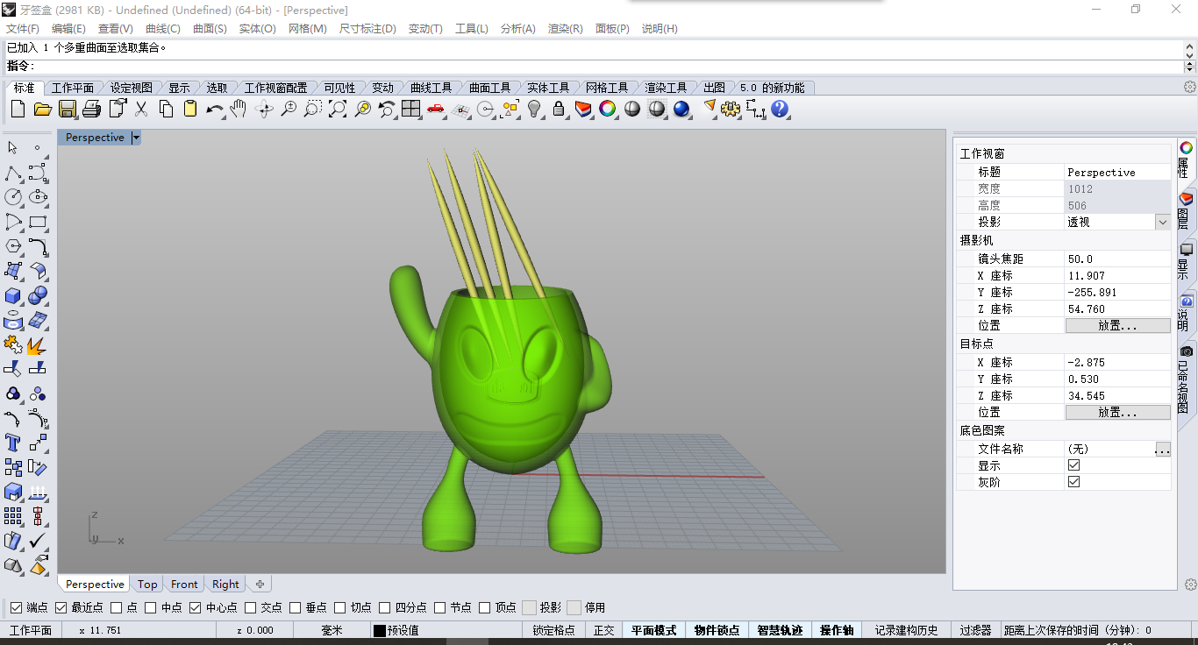The height and width of the screenshot is (645, 1198).
Task: Enable the 中点 osnap checkbox
Action: point(151,607)
